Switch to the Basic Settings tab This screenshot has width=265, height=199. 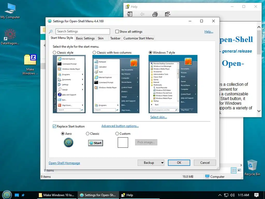click(x=85, y=38)
